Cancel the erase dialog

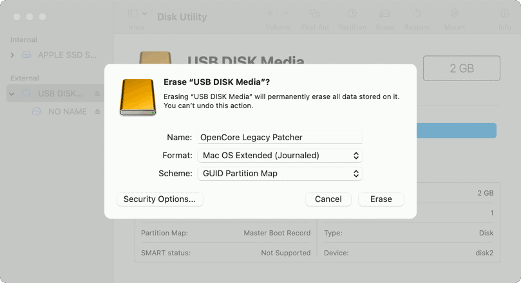point(328,199)
